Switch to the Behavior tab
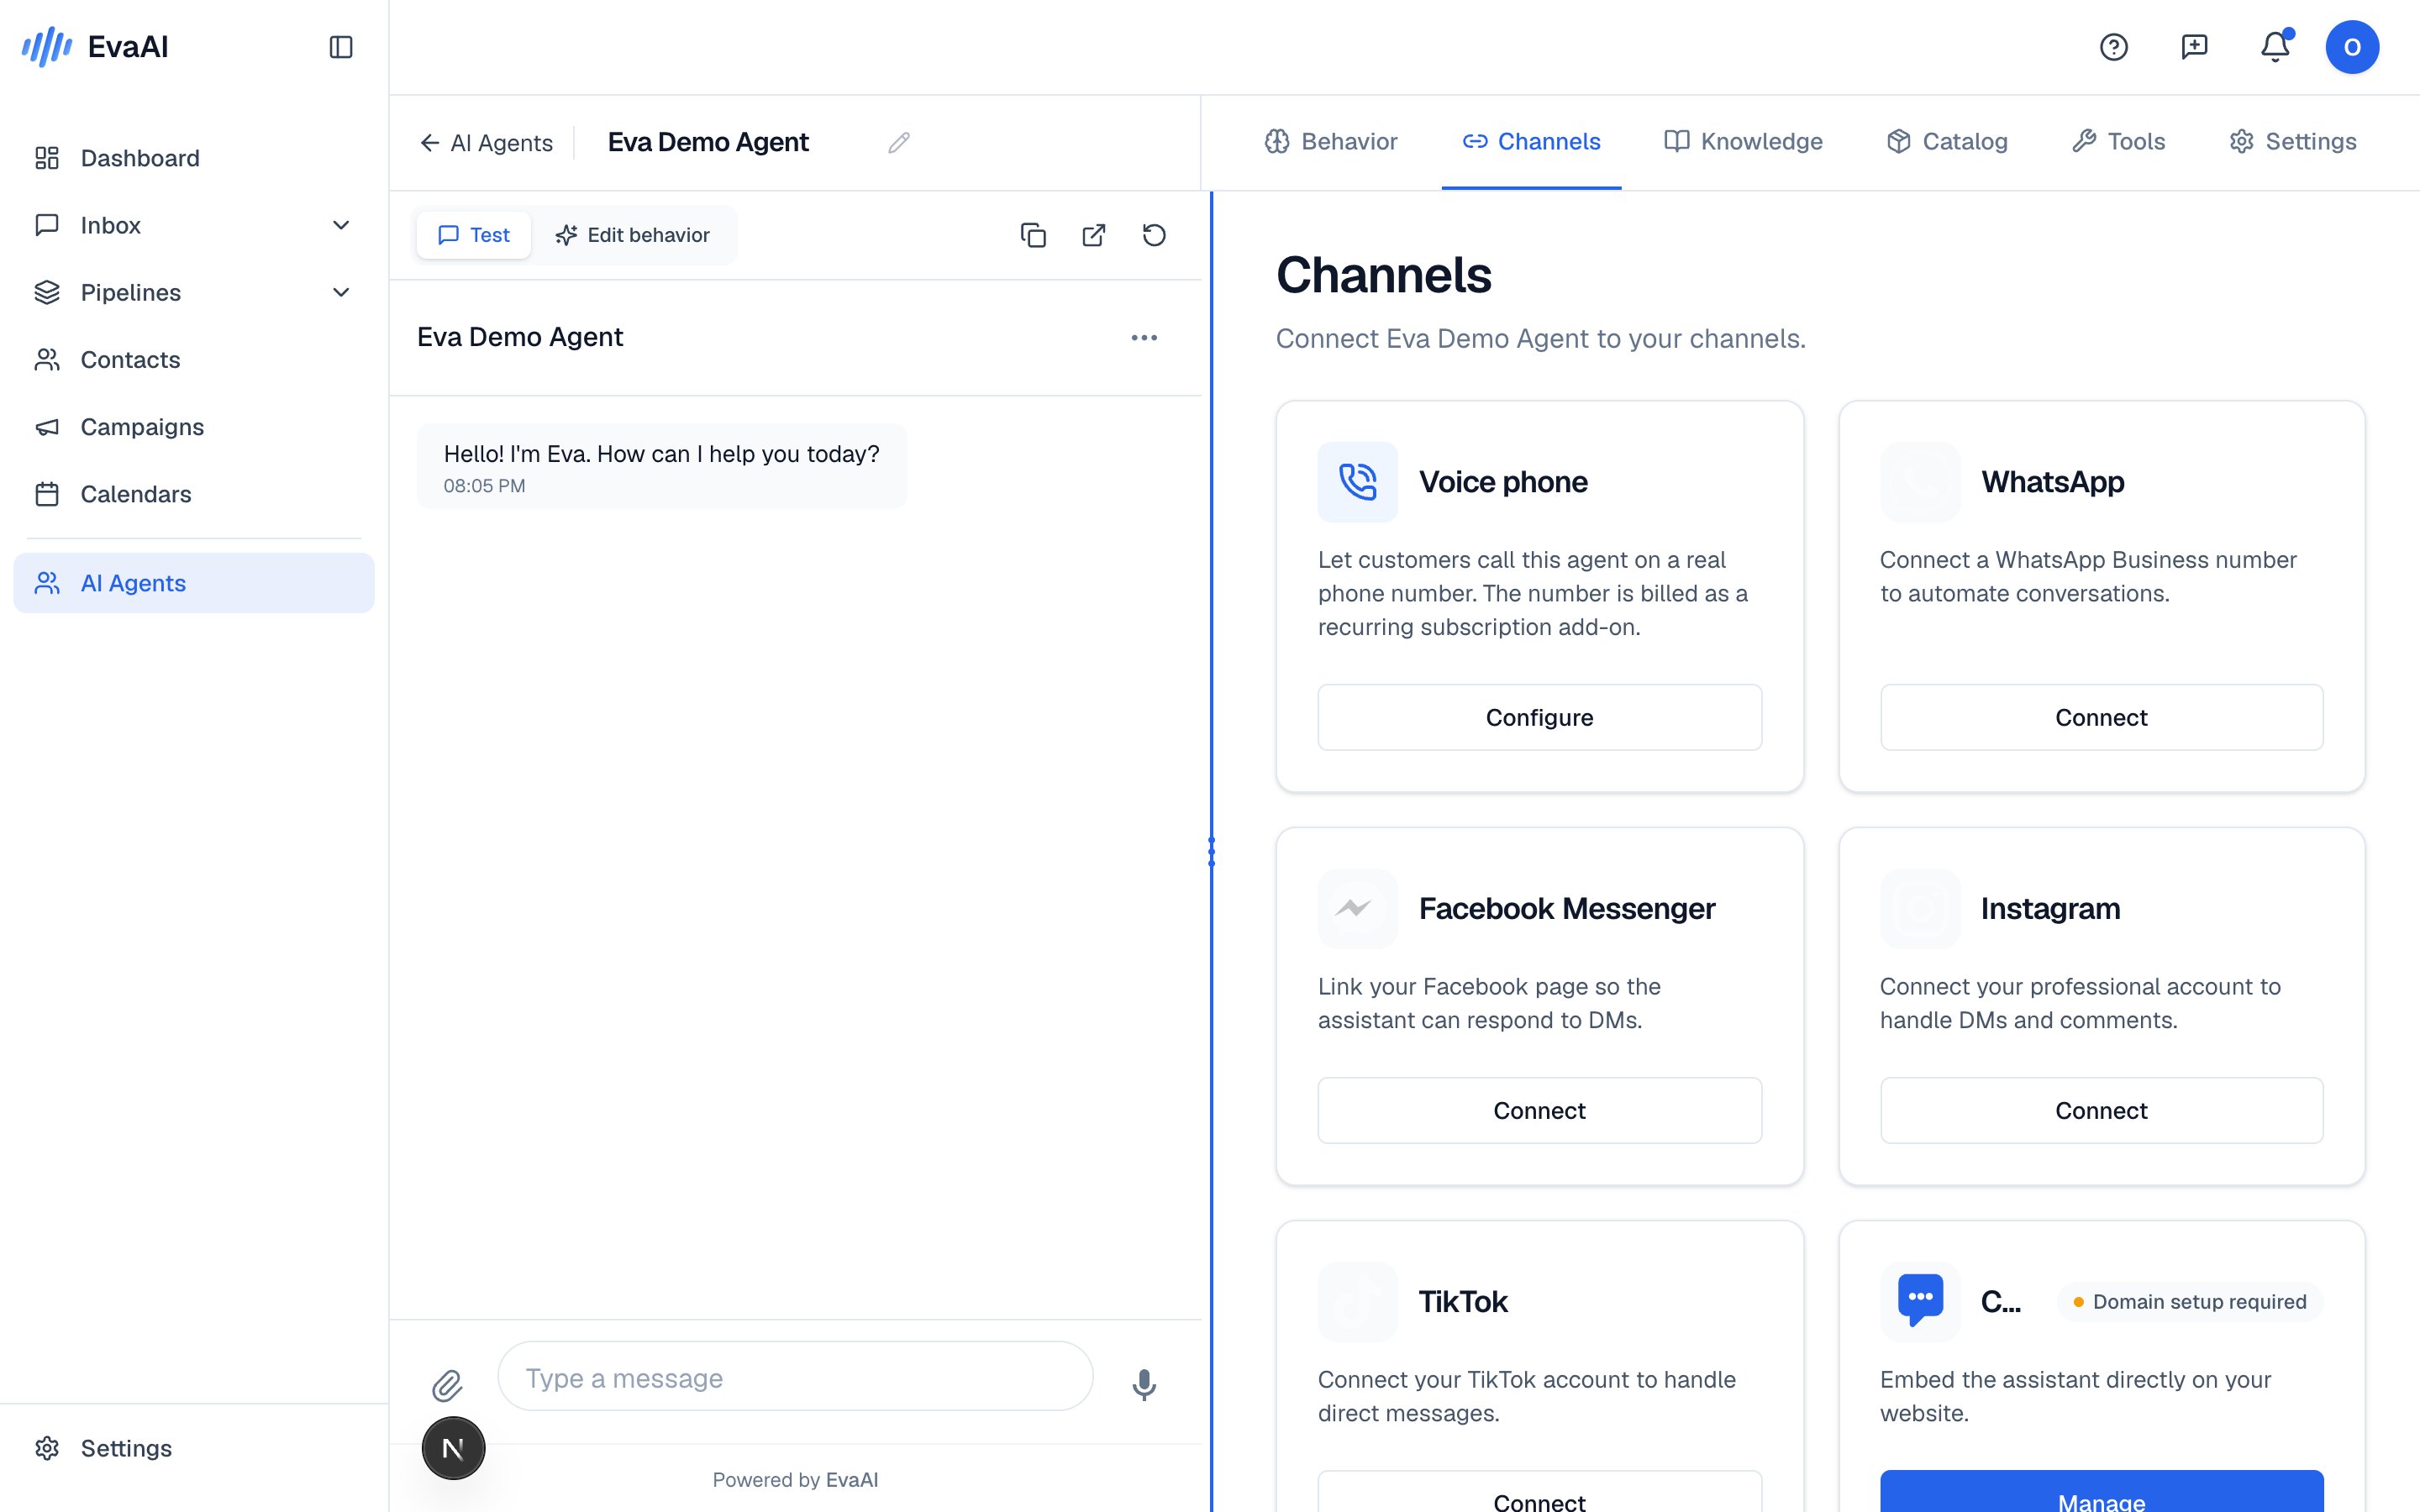Image resolution: width=2420 pixels, height=1512 pixels. point(1331,142)
